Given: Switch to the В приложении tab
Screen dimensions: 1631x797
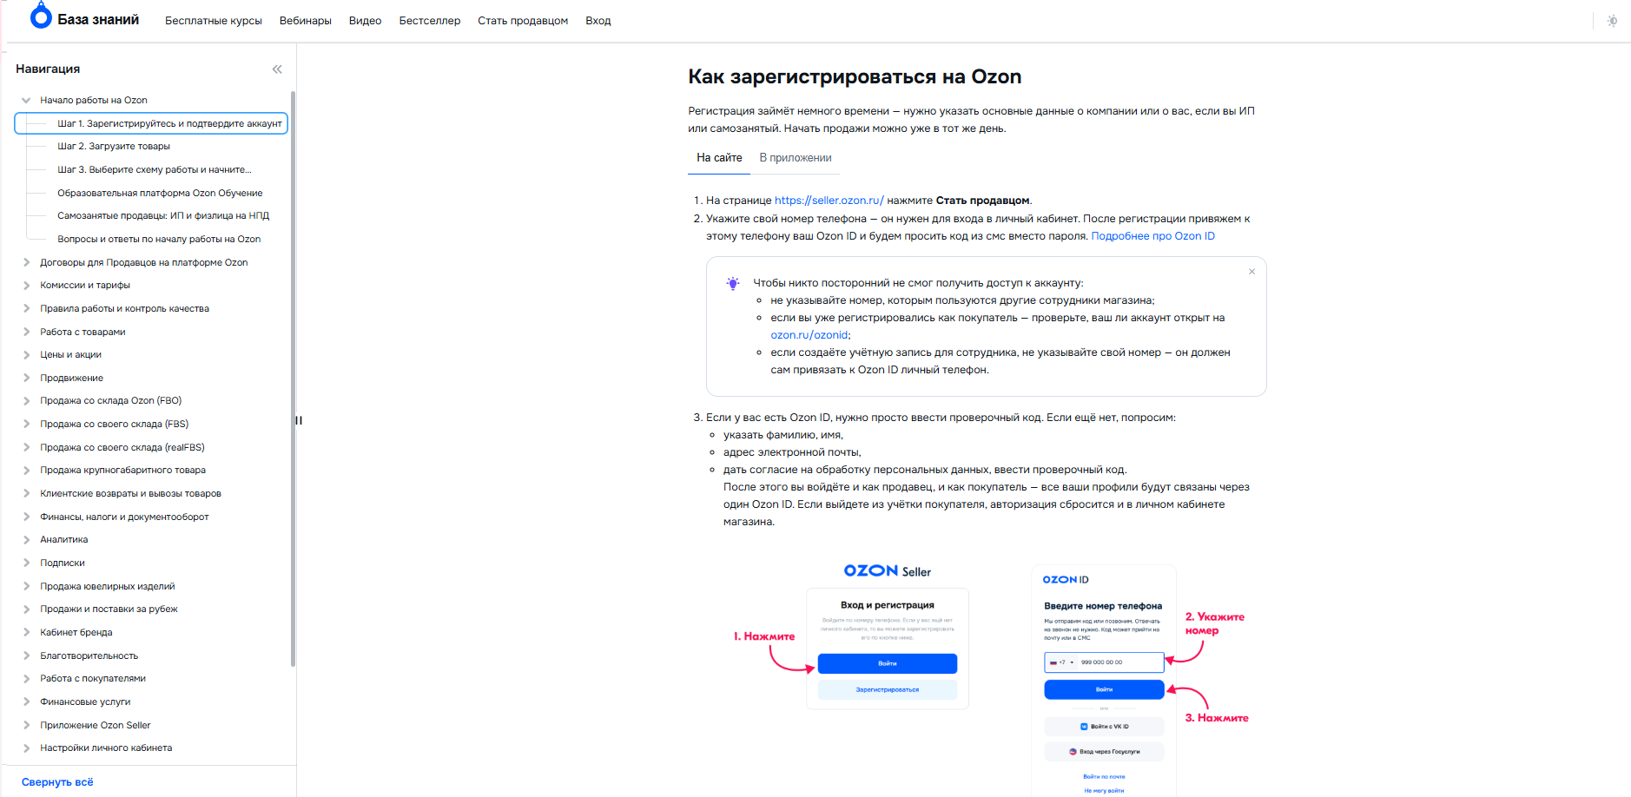Looking at the screenshot, I should (795, 158).
